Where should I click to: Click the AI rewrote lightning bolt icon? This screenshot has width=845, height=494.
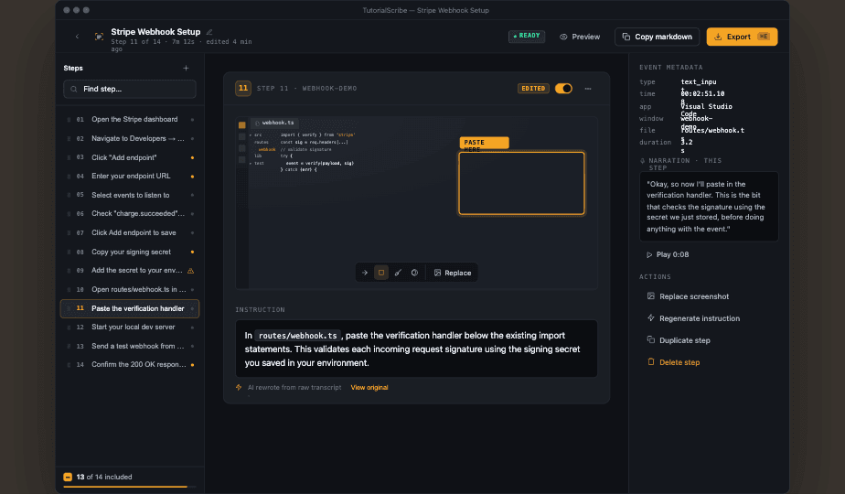pos(239,387)
